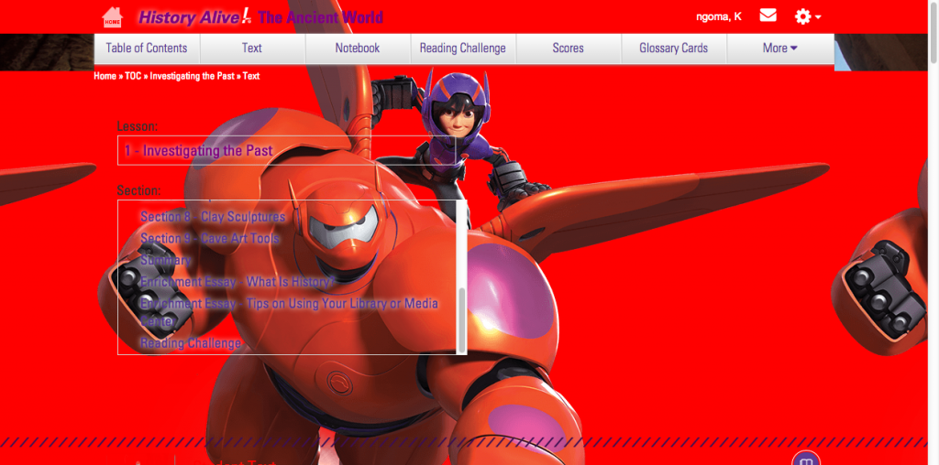Select Reading Challenge in section list
This screenshot has height=465, width=939.
coord(191,343)
